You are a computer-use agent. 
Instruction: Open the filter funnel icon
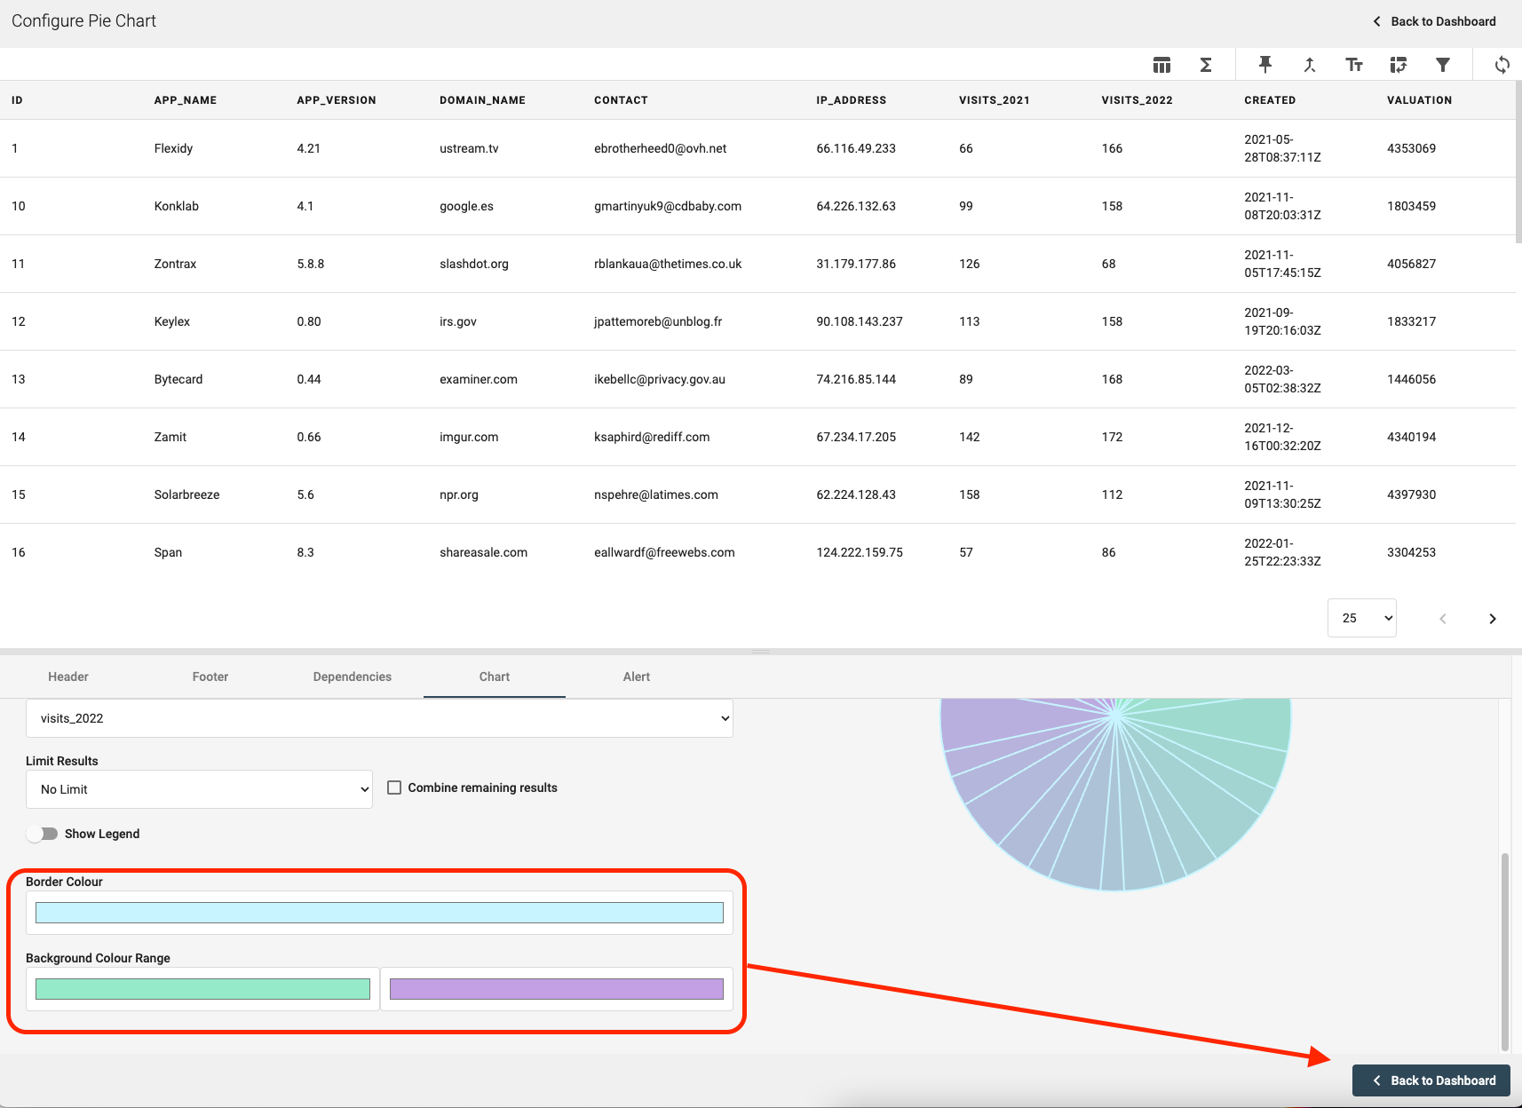[1443, 65]
